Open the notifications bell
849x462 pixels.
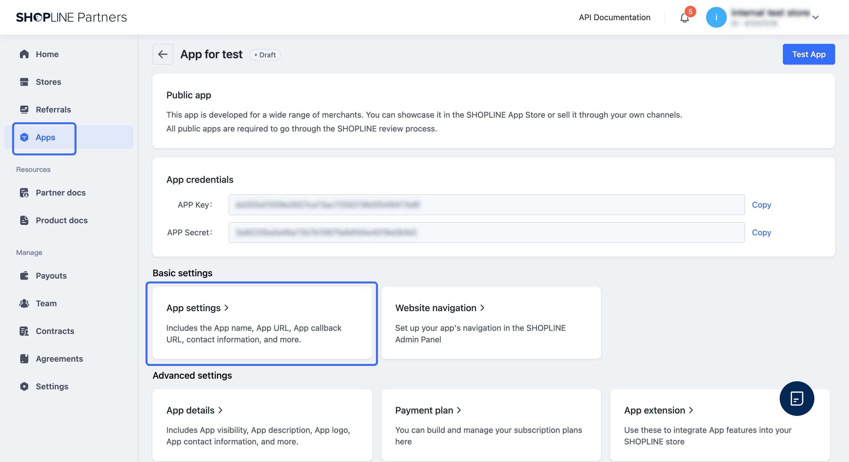tap(684, 18)
